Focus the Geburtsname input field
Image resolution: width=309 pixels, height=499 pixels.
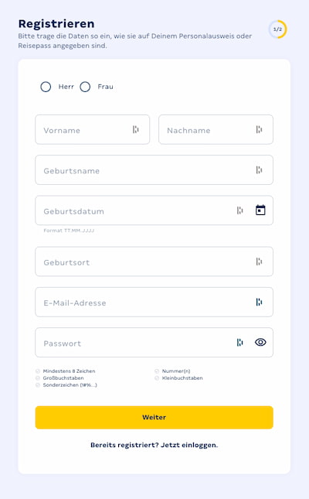pyautogui.click(x=154, y=170)
